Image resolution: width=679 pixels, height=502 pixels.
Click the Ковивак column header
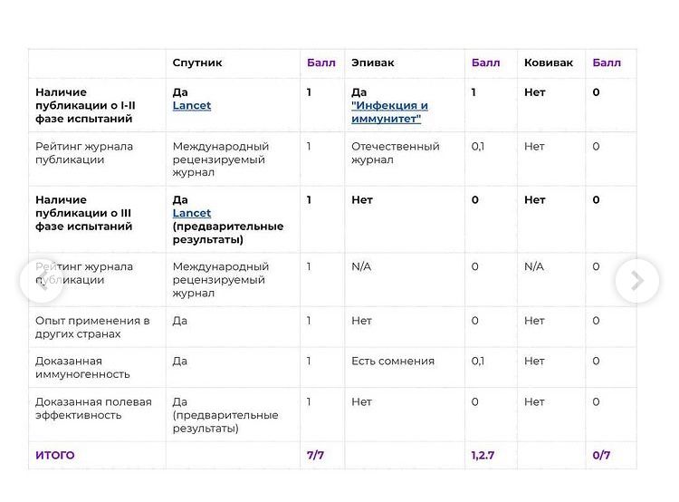click(549, 63)
